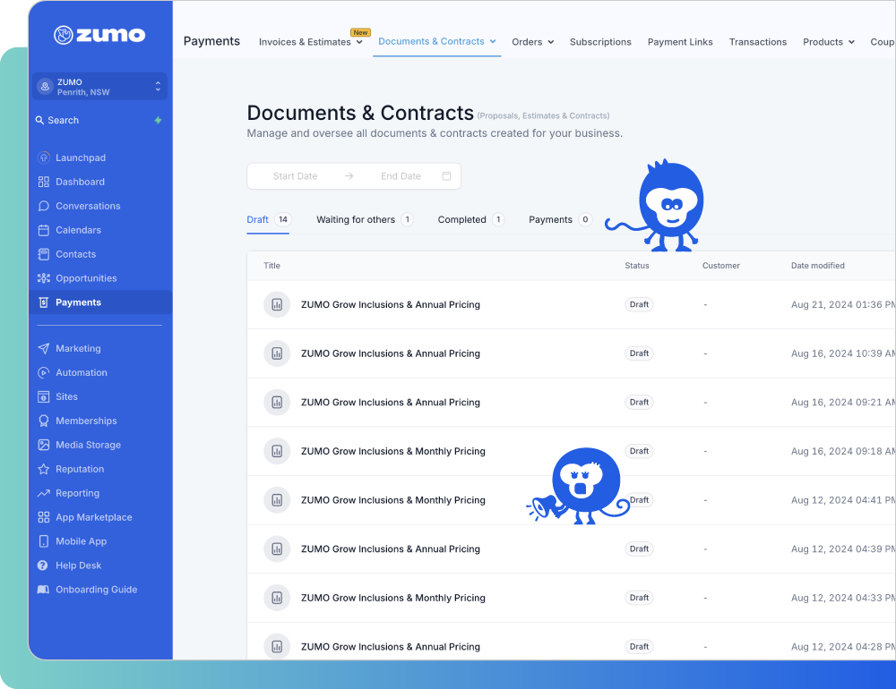Click the Reputation star icon

43,469
